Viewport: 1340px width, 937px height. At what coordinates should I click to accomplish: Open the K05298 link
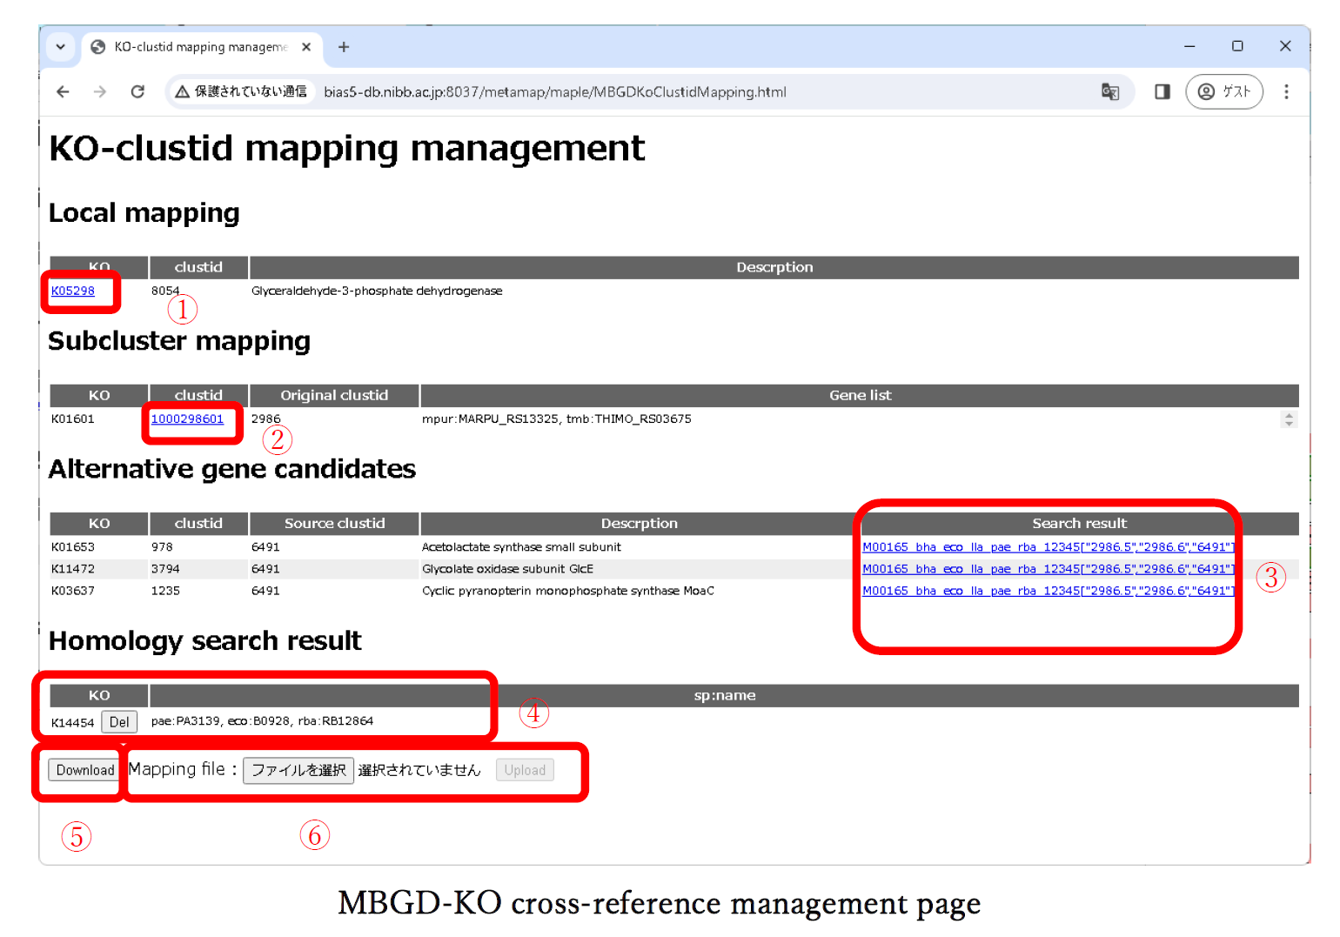click(x=73, y=291)
